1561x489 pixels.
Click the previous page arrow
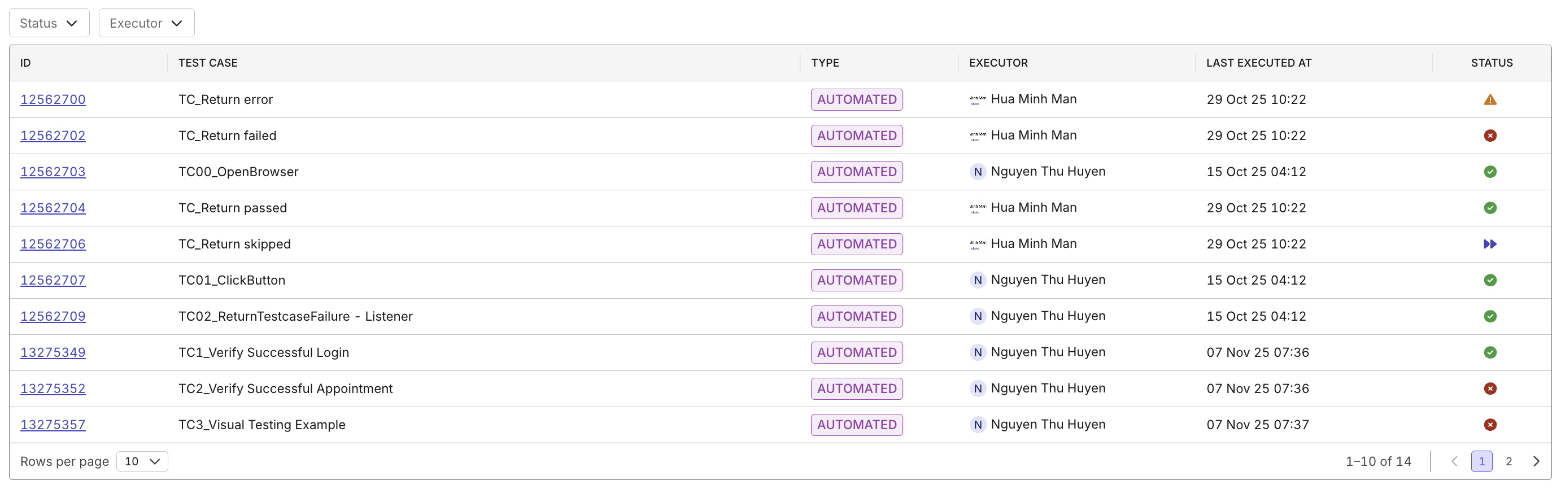click(x=1454, y=461)
